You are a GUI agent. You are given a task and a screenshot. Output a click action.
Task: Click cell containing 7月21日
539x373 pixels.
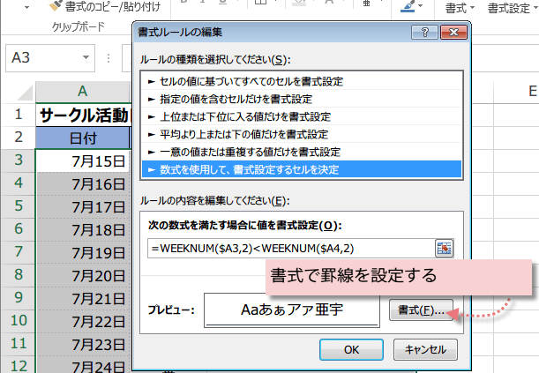[x=83, y=298]
